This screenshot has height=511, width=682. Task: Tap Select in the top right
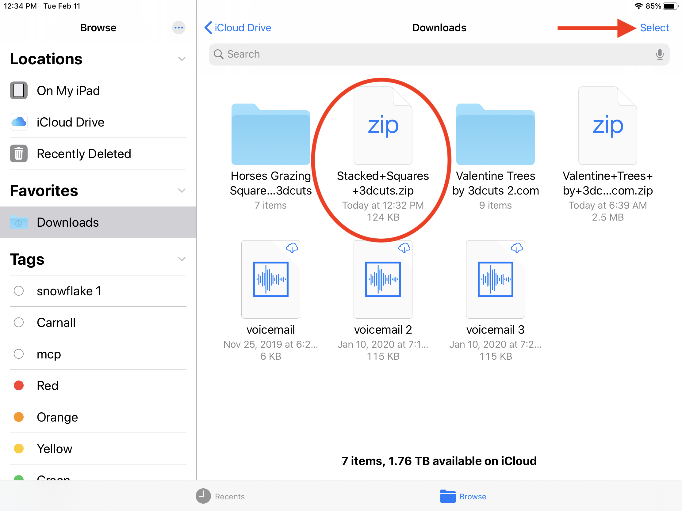(x=654, y=28)
